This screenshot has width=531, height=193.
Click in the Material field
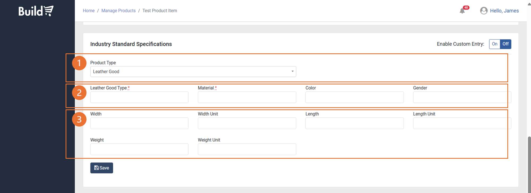pyautogui.click(x=247, y=97)
